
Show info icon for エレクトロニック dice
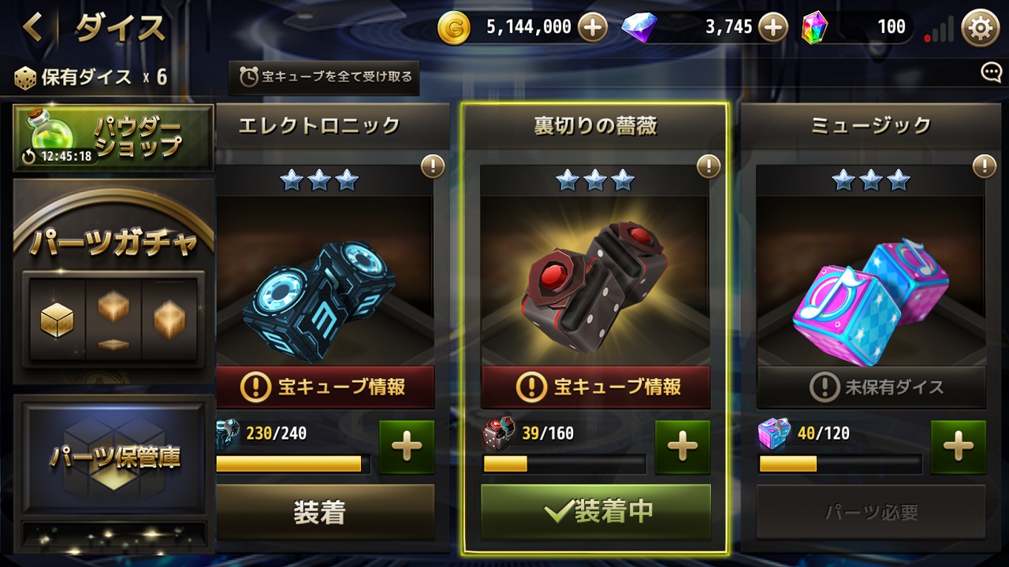point(432,166)
